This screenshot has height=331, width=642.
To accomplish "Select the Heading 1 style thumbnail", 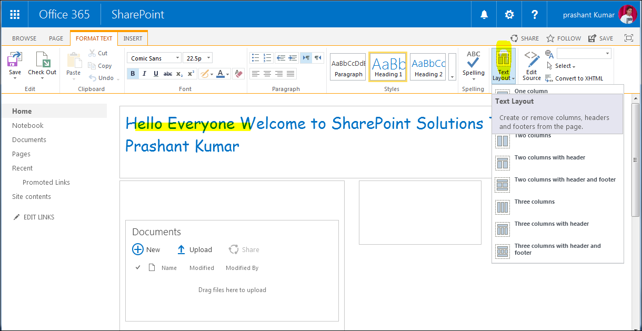I will tap(388, 66).
